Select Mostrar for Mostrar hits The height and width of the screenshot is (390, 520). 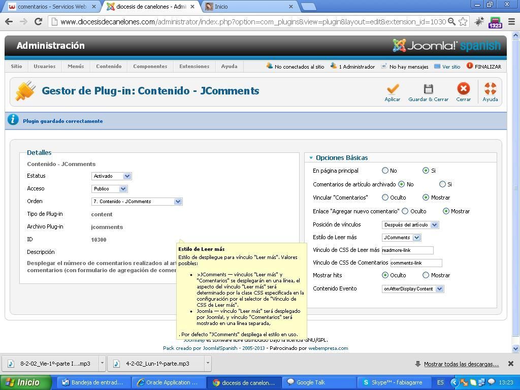coord(426,275)
